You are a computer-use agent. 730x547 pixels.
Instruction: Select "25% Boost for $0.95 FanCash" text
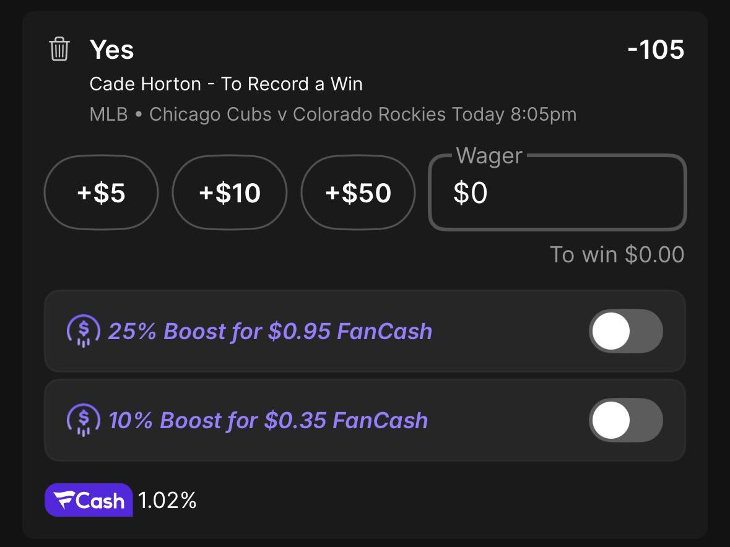pos(270,332)
